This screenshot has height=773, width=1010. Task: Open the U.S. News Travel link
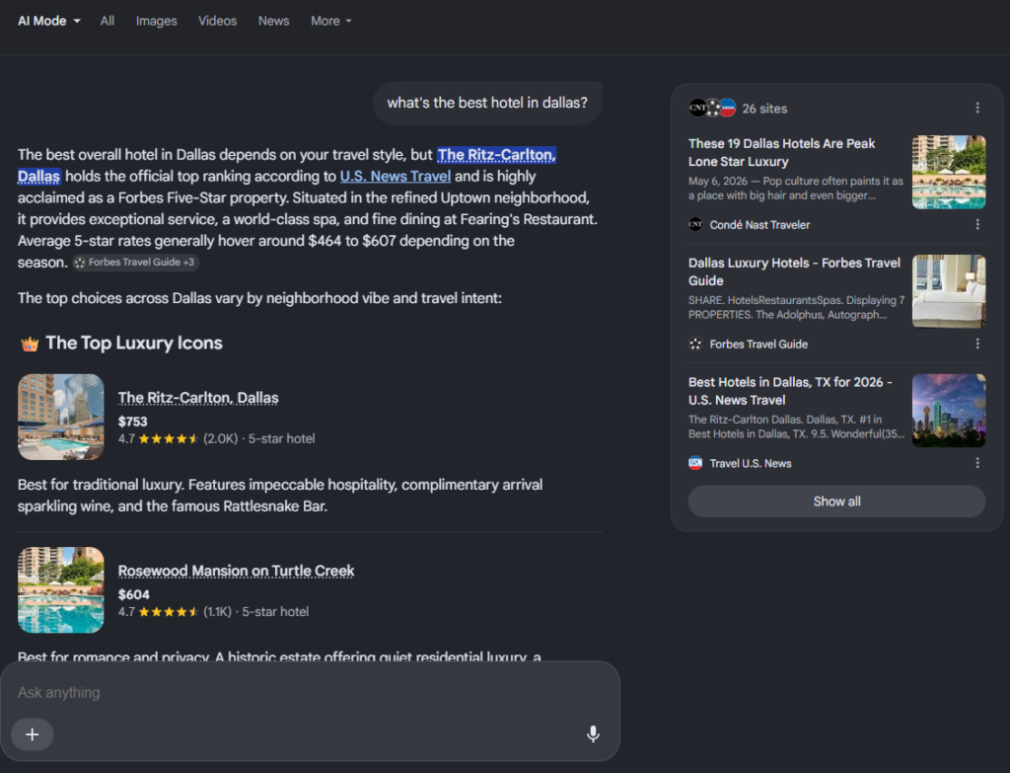395,176
